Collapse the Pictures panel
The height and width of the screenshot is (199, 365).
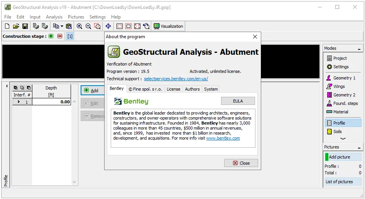(x=359, y=147)
